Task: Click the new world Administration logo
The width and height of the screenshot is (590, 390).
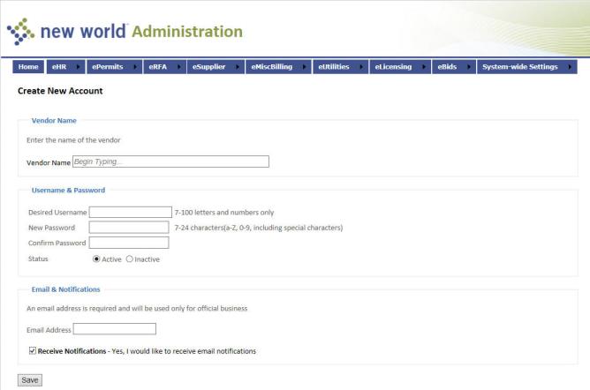Action: (124, 32)
